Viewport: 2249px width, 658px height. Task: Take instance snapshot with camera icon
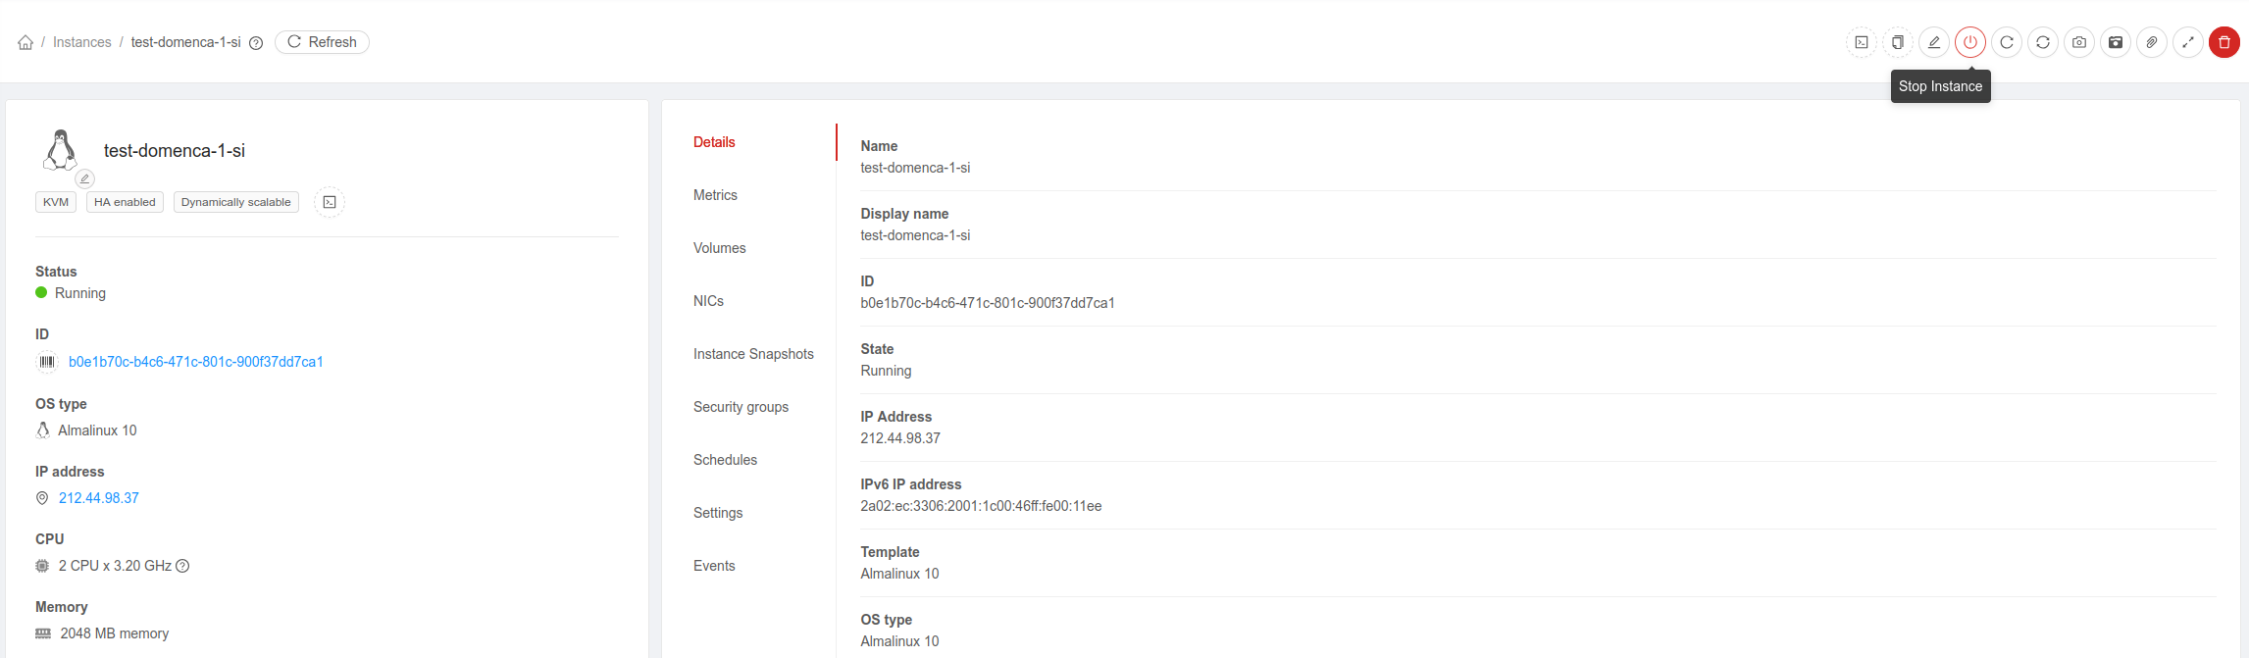pos(2078,42)
